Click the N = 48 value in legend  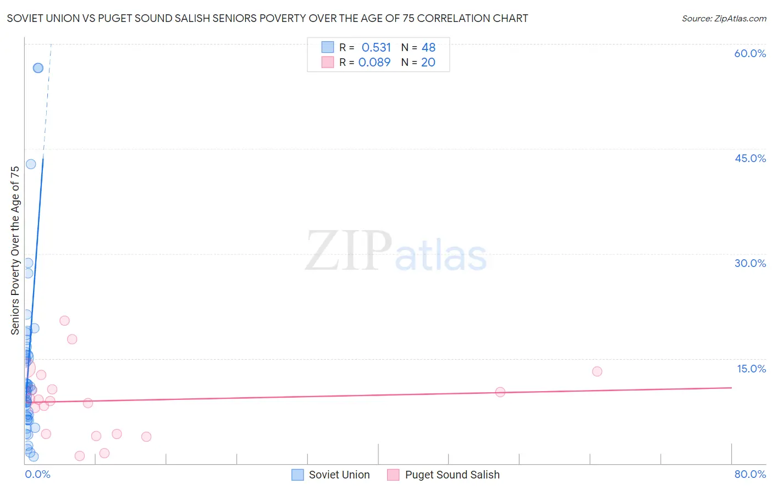418,47
